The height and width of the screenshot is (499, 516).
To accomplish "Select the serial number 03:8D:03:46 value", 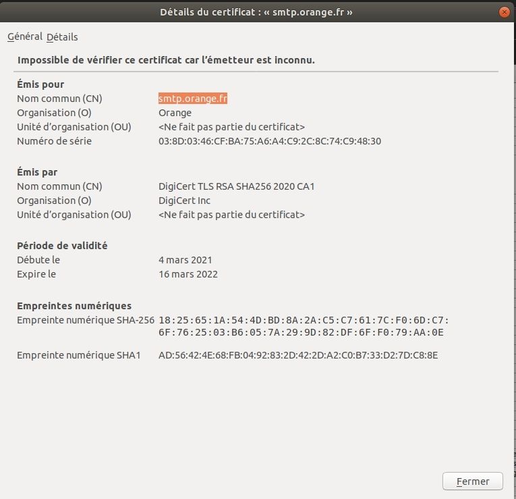I will point(270,141).
